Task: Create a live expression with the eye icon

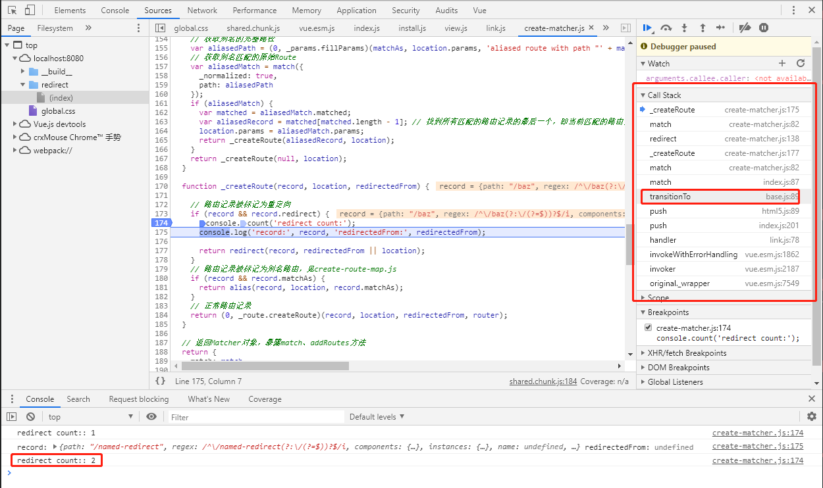Action: pos(151,416)
